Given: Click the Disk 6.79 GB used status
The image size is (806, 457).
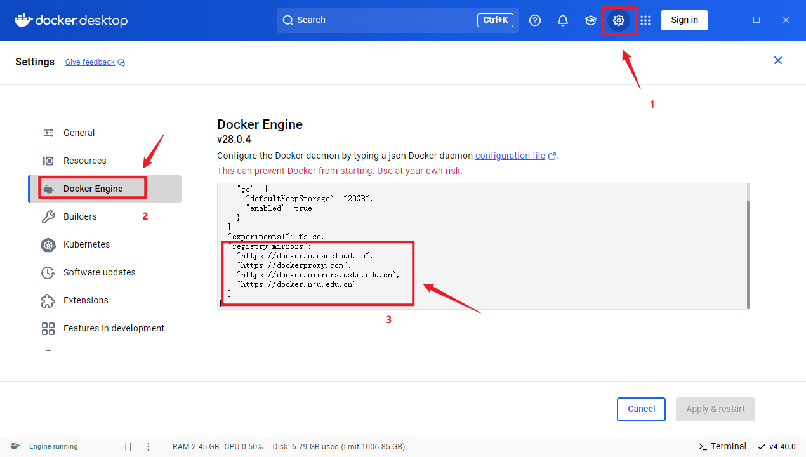Looking at the screenshot, I should click(x=339, y=447).
